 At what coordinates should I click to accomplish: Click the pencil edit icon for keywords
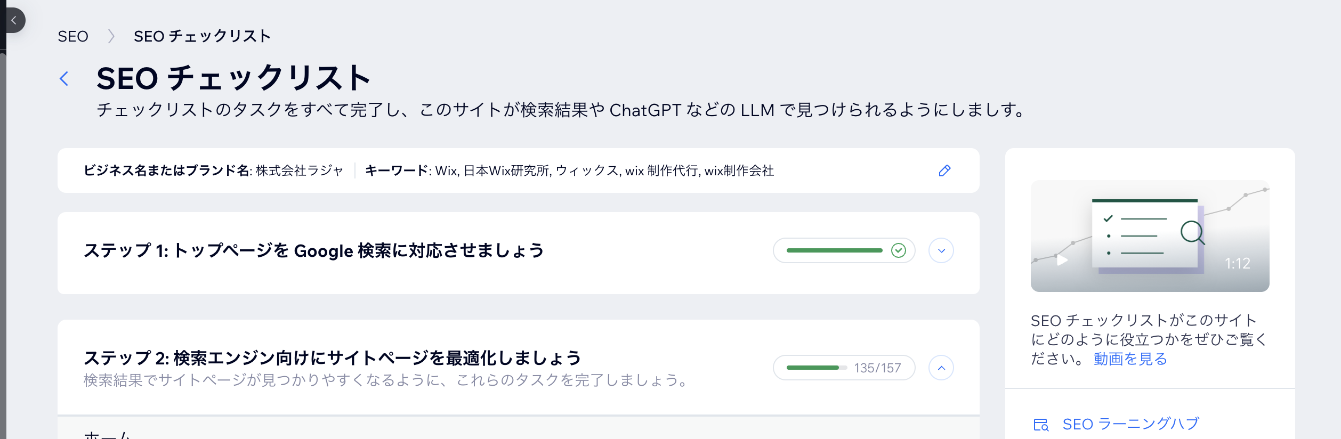click(944, 170)
